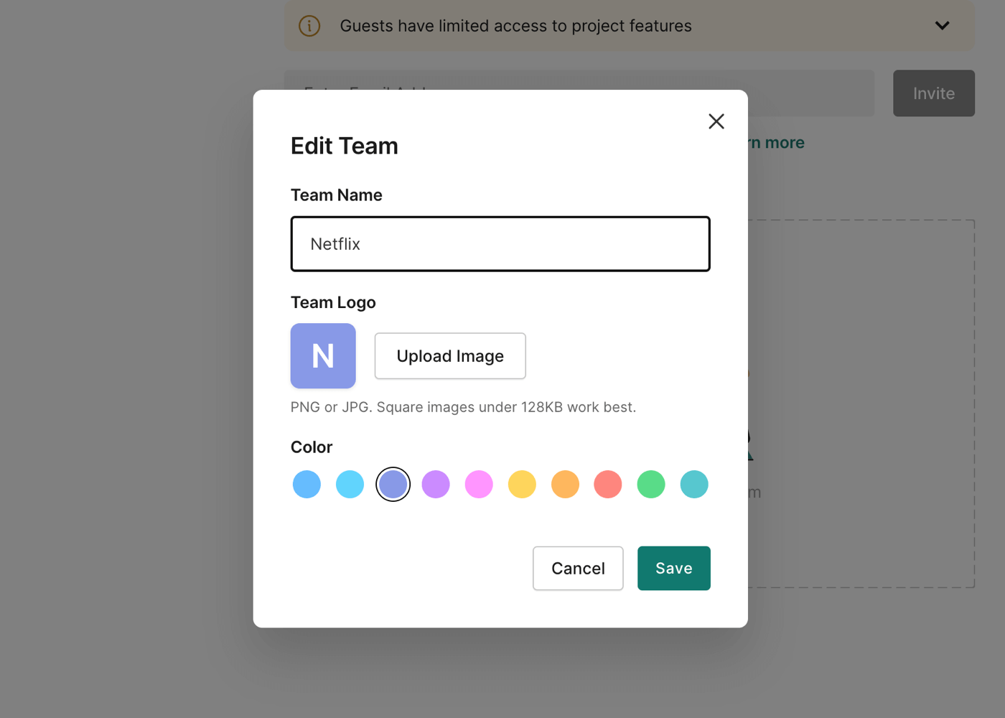1005x718 pixels.
Task: Save the team changes
Action: (673, 569)
